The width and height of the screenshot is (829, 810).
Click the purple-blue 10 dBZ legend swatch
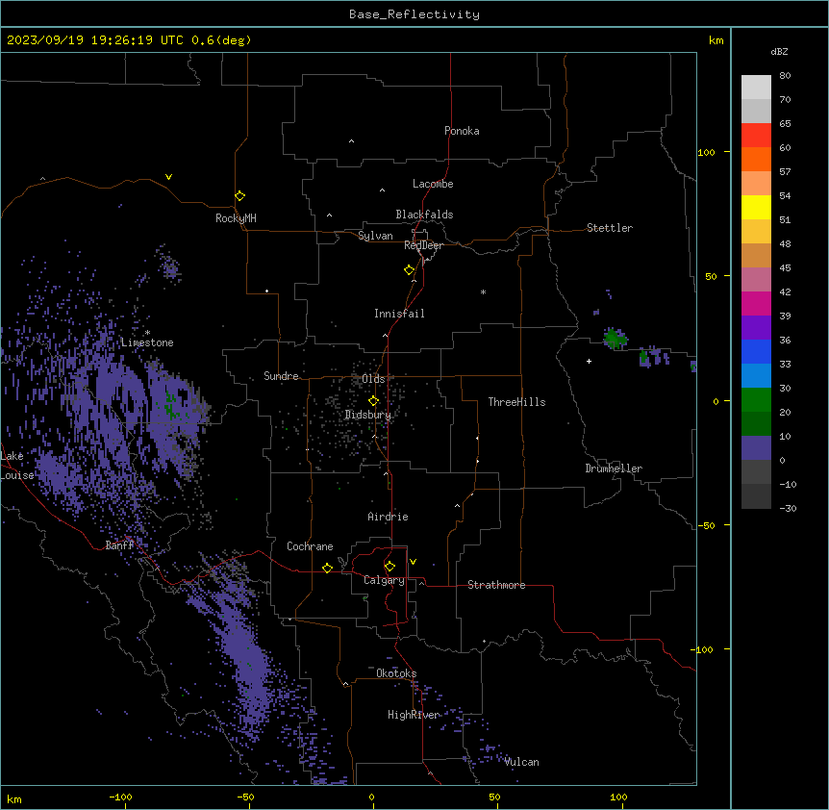[x=756, y=448]
